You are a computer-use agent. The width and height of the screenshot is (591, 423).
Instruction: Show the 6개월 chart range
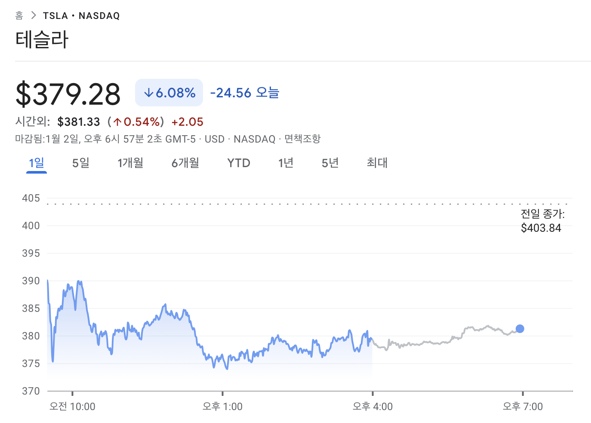point(185,163)
